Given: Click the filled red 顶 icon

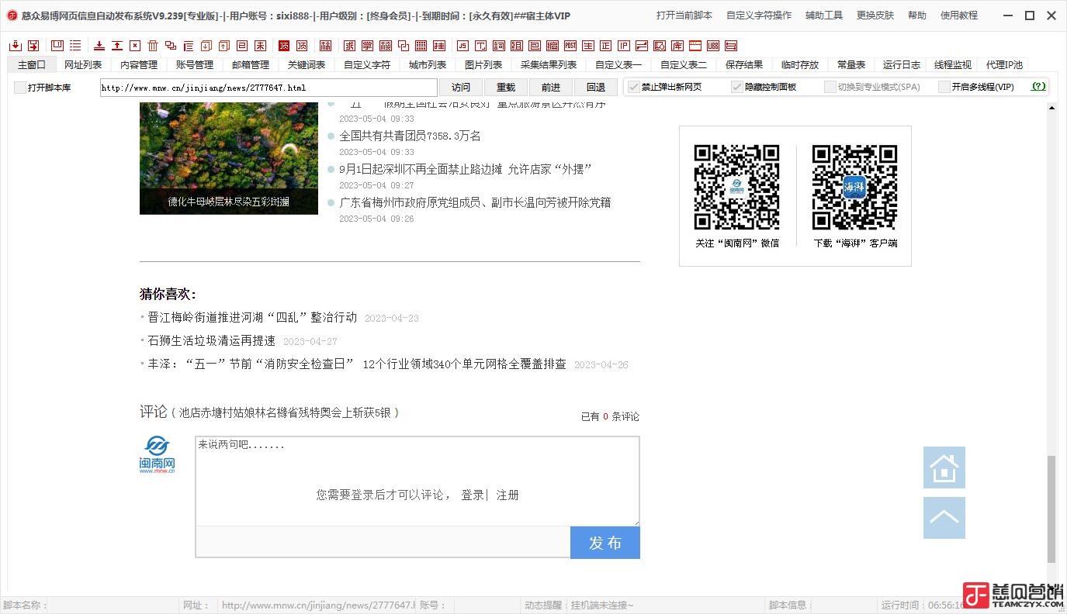Looking at the screenshot, I should pyautogui.click(x=283, y=46).
